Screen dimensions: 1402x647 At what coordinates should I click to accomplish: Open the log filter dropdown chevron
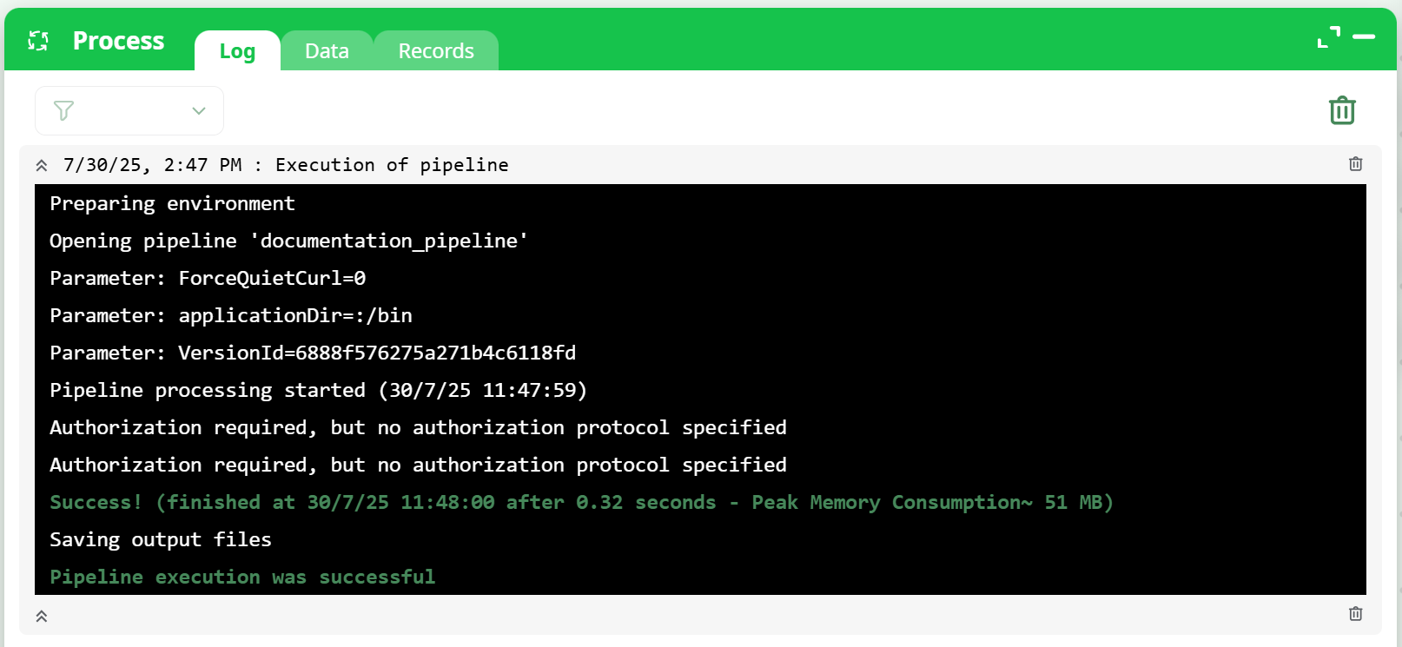pos(199,110)
